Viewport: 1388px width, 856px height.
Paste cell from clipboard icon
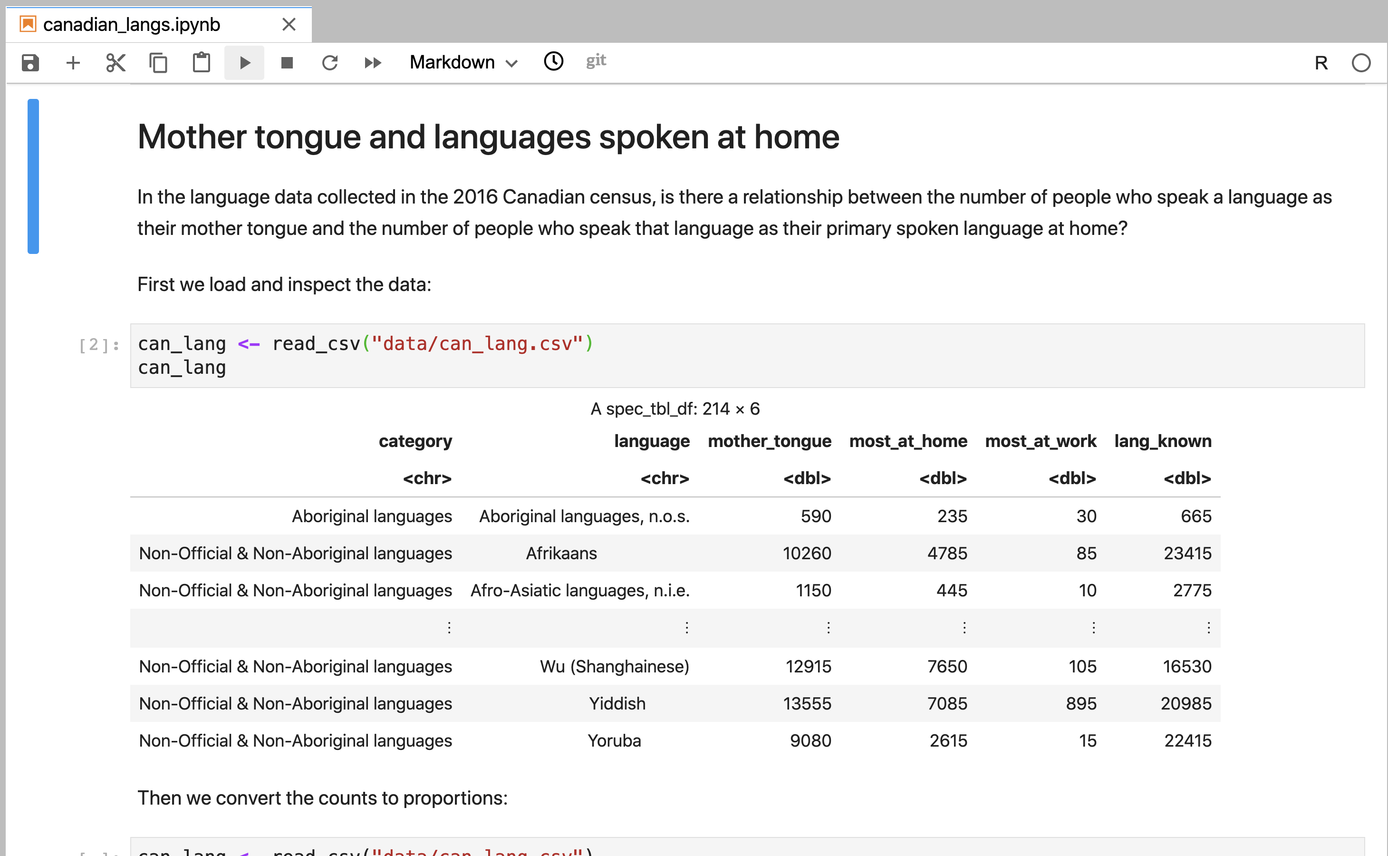pyautogui.click(x=202, y=62)
